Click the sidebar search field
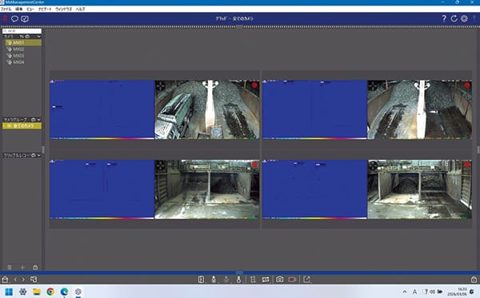The height and width of the screenshot is (298, 480). 22,31
